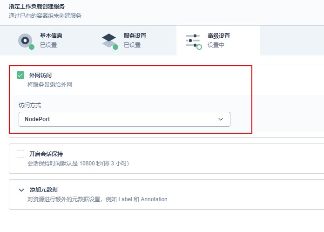The width and height of the screenshot is (324, 232).
Task: Switch to the 基本信息 step tab
Action: [47, 41]
